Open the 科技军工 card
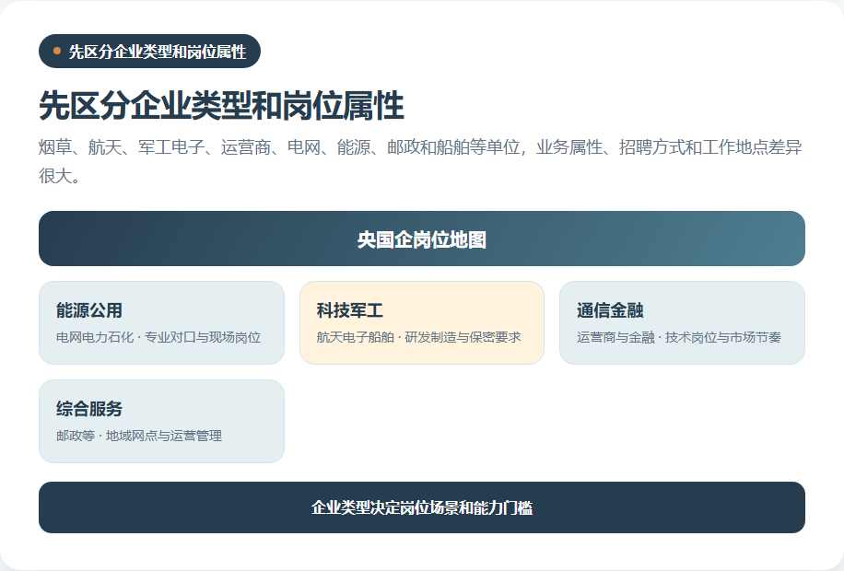Screen dimensions: 844x571 pyautogui.click(x=422, y=323)
